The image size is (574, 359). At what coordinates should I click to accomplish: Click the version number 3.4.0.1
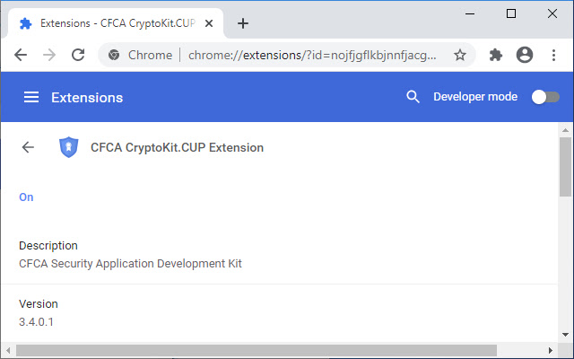[x=36, y=322]
